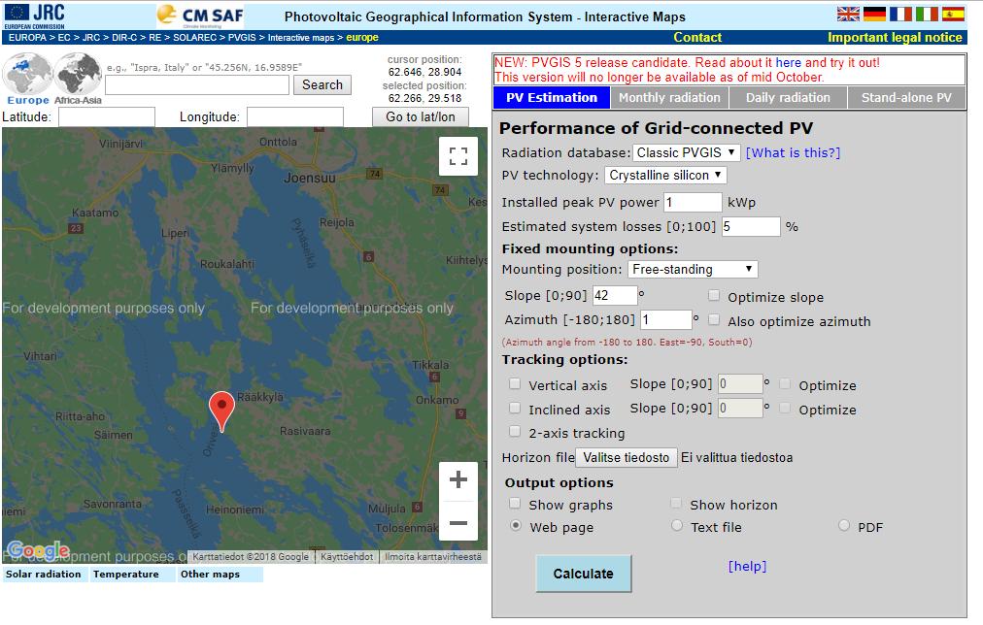Follow the 'here' link for PVGIS 5

pyautogui.click(x=788, y=63)
